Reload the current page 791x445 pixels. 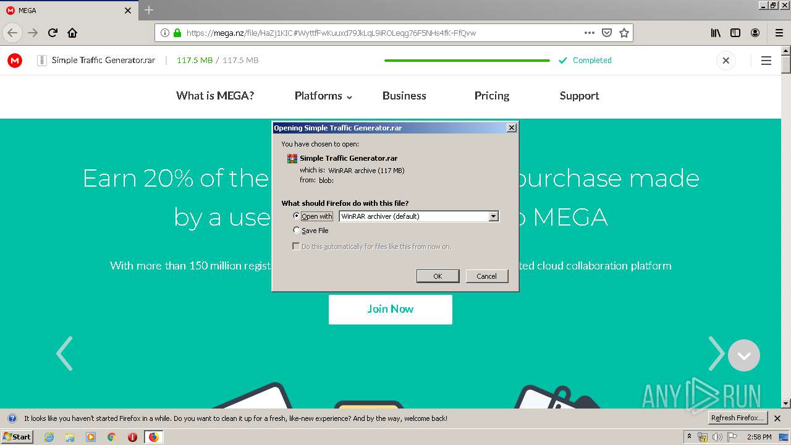coord(53,33)
